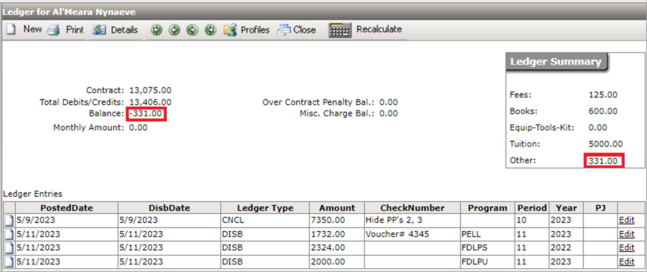Viewport: 647px width, 272px height.
Task: Edit the PELL 1732.00 disbursement entry
Action: tap(626, 234)
